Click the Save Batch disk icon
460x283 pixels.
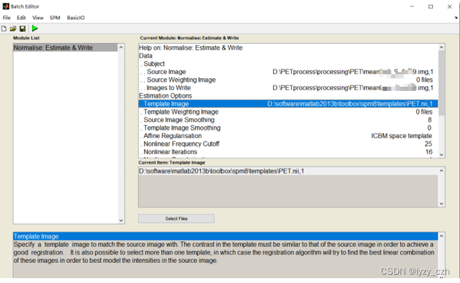tap(23, 28)
